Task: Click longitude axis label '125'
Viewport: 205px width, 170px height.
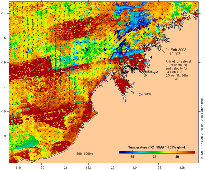Action: (x=159, y=167)
